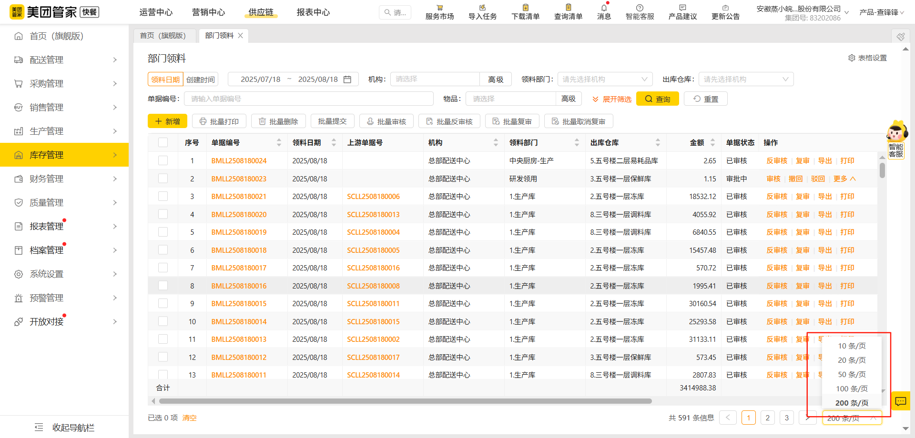Open the 导入任务 import tasks panel
915x438 pixels.
482,11
